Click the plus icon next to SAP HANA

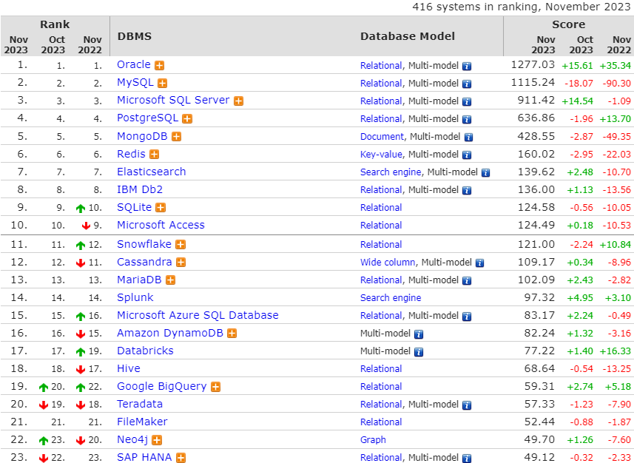(181, 458)
